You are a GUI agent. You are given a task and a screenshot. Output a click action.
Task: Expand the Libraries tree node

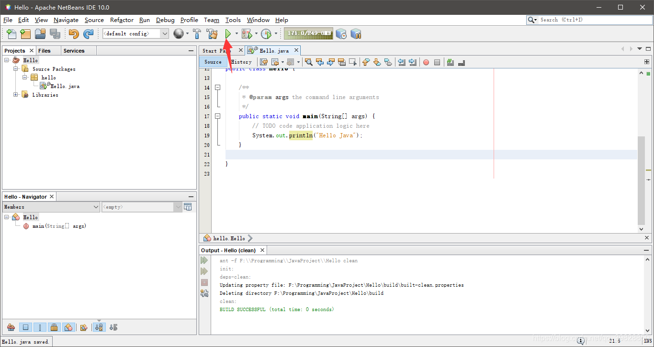16,94
